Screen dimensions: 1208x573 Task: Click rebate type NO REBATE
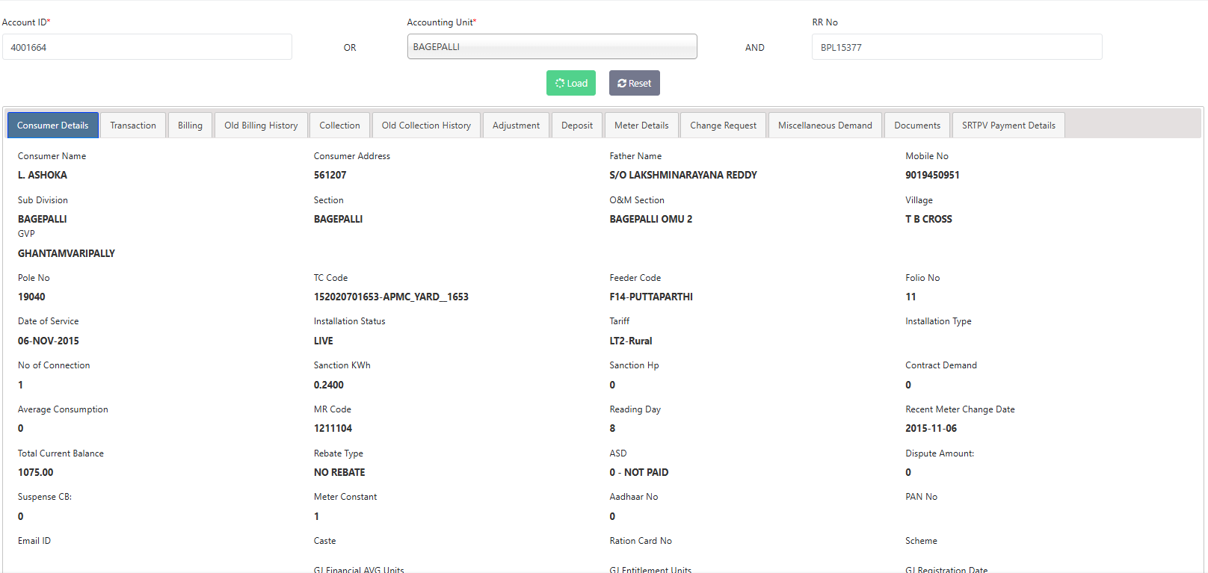(x=339, y=472)
